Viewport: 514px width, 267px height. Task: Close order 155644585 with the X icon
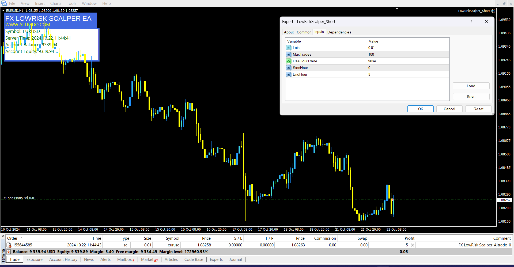point(413,245)
